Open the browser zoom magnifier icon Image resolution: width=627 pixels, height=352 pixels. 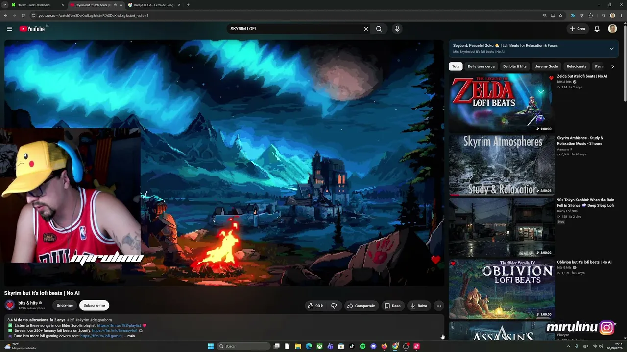click(x=545, y=15)
